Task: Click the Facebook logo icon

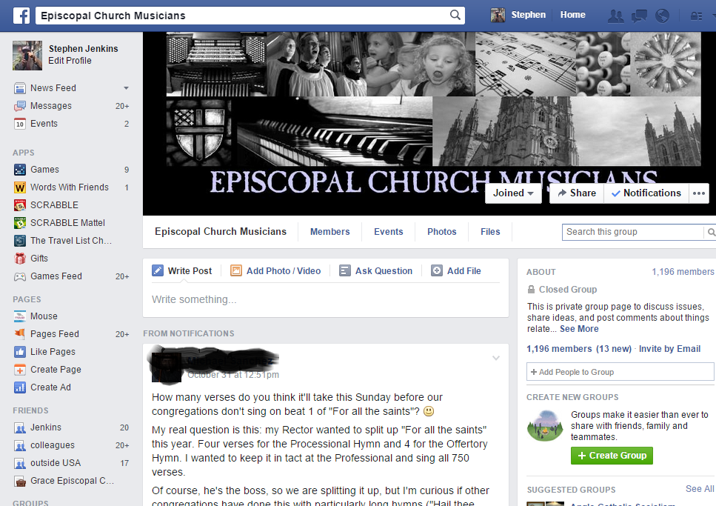Action: point(21,15)
